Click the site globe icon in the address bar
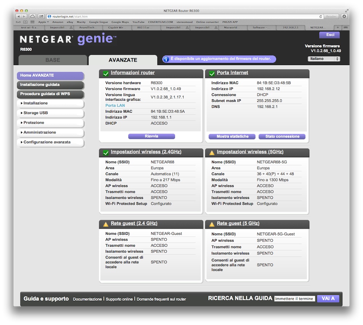 [x=49, y=16]
